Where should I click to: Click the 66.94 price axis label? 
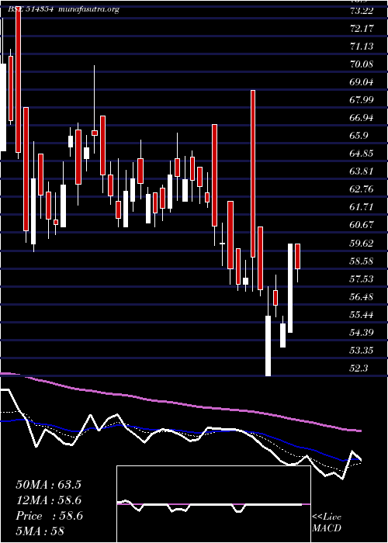362,118
